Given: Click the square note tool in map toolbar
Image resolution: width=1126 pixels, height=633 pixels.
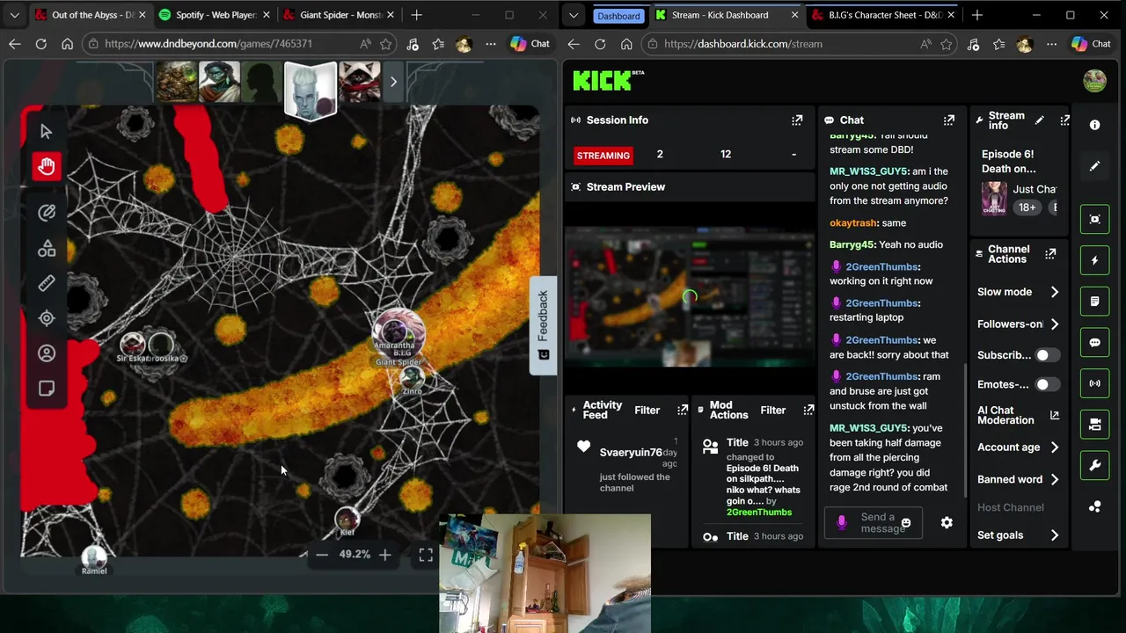Looking at the screenshot, I should click(x=47, y=389).
